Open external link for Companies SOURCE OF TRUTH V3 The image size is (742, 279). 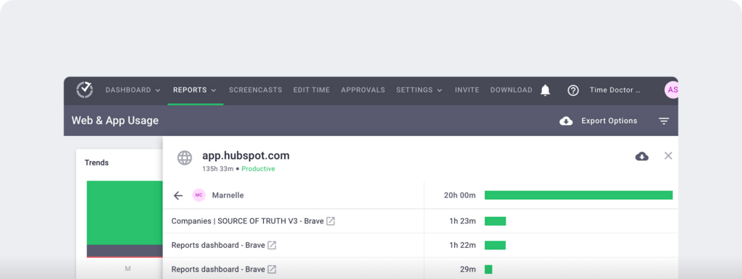pyautogui.click(x=330, y=221)
